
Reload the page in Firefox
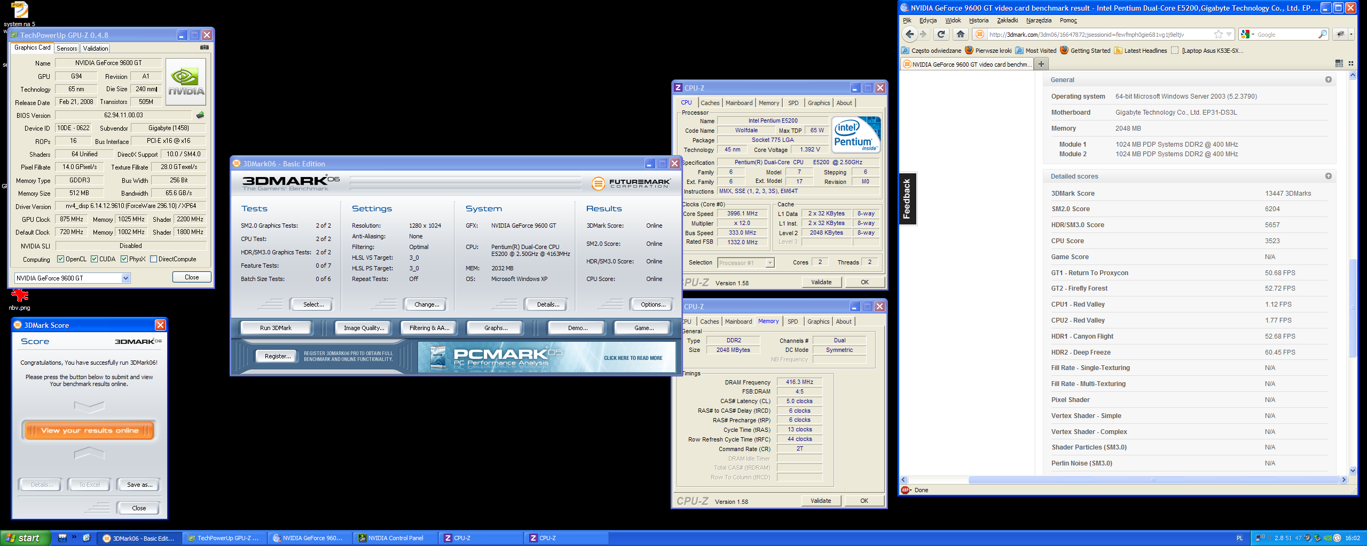pos(941,34)
